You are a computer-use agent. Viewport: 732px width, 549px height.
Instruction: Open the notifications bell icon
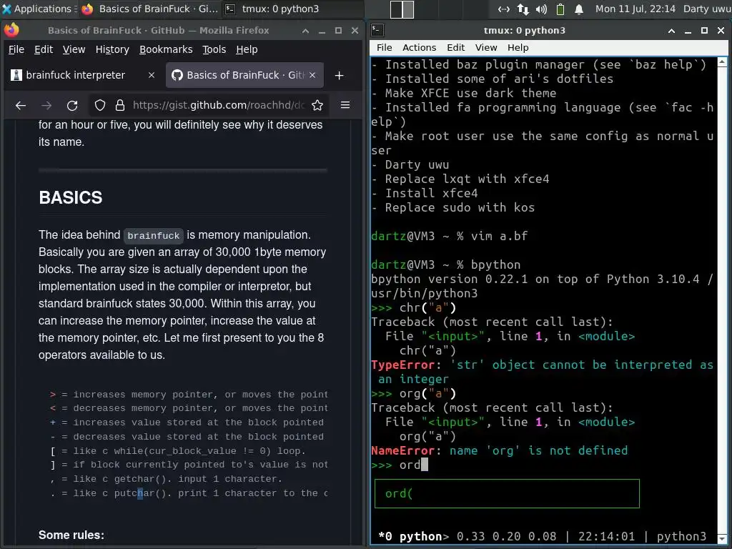coord(579,9)
